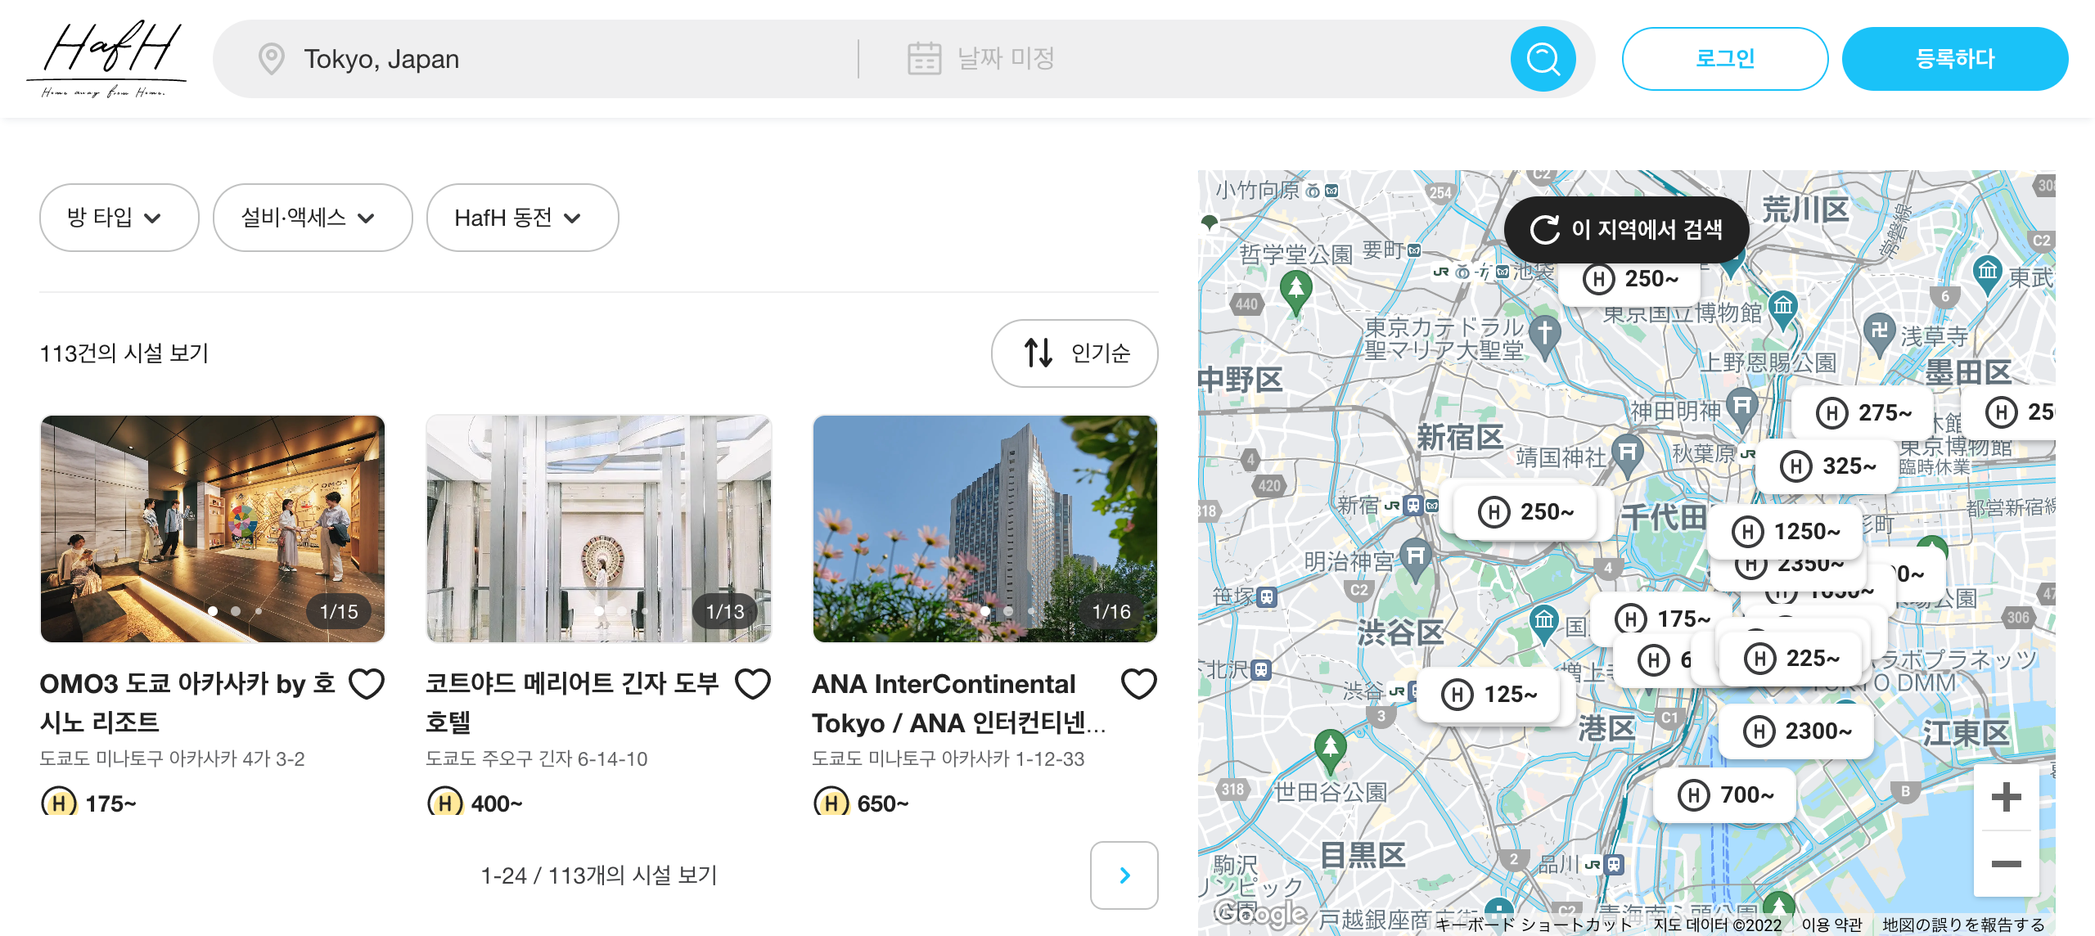2095x936 pixels.
Task: Open the 인기순 sort menu
Action: (x=1075, y=353)
